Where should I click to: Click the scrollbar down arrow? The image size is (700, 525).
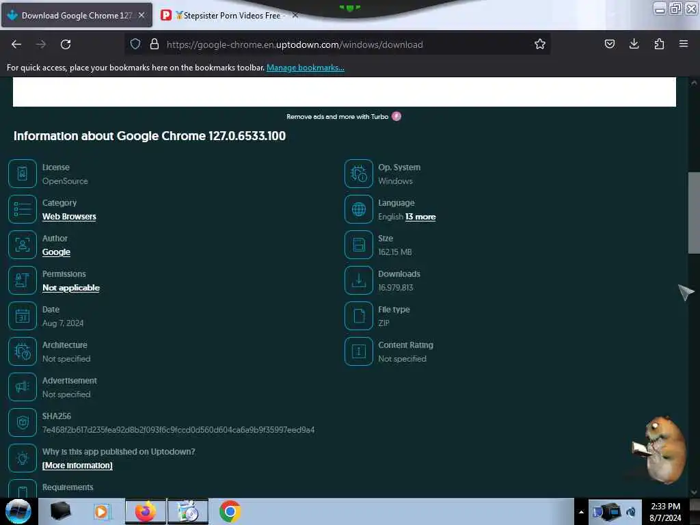pos(694,492)
